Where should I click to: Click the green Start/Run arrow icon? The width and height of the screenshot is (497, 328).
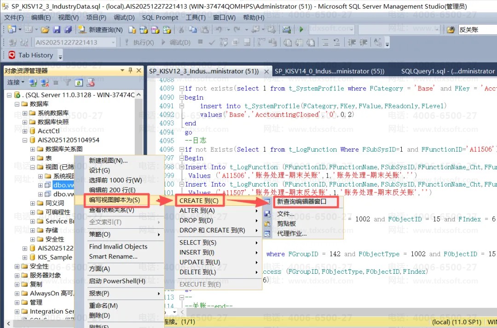tap(301, 30)
